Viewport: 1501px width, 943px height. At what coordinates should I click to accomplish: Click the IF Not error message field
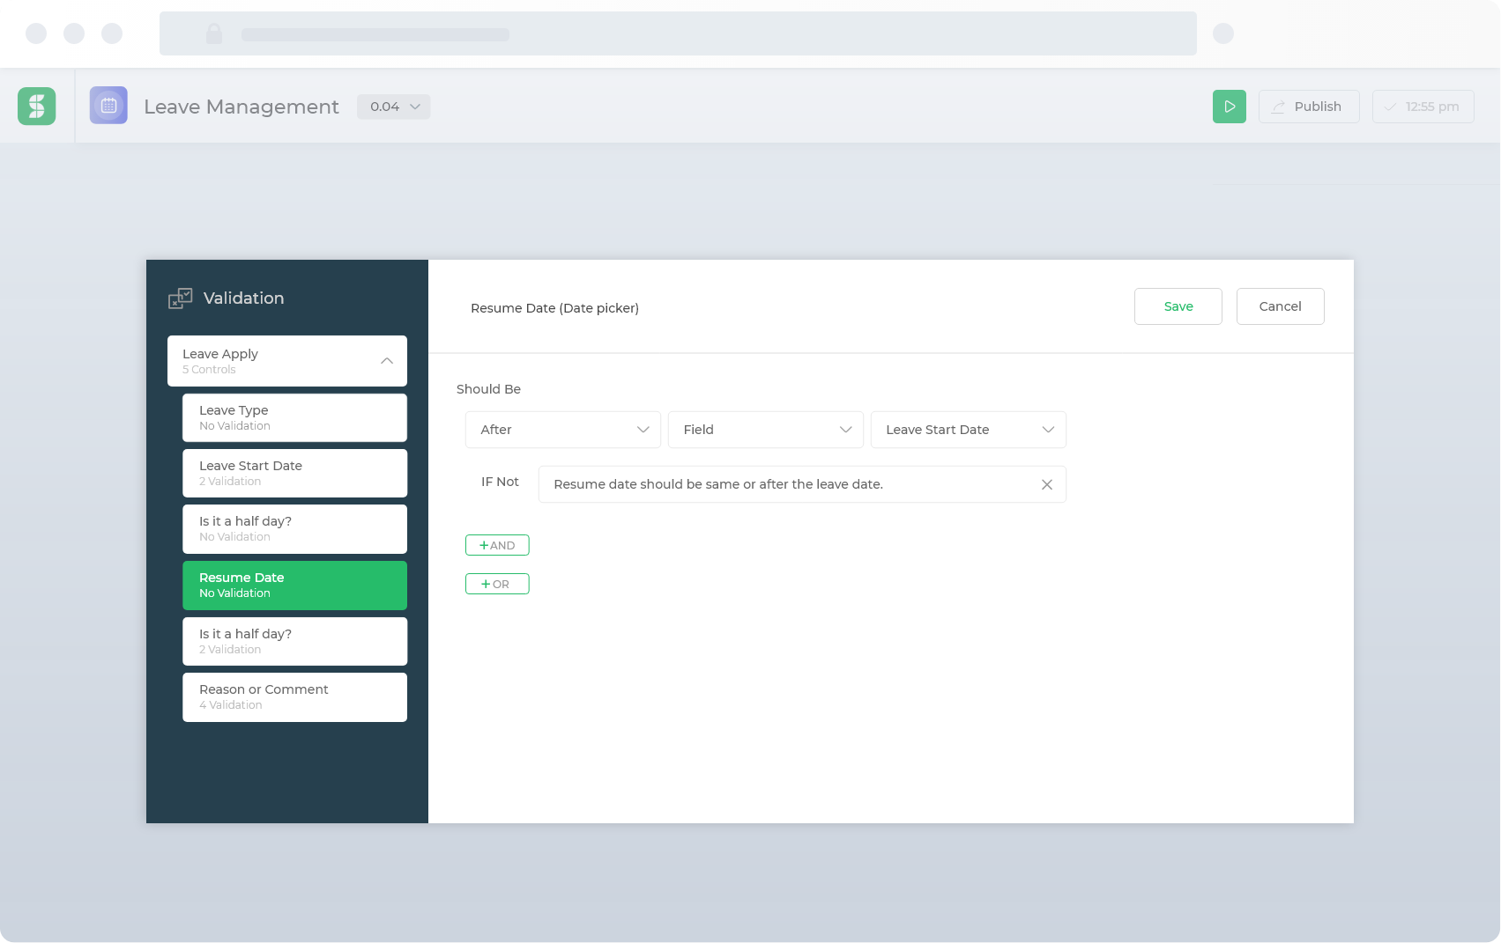(x=802, y=484)
